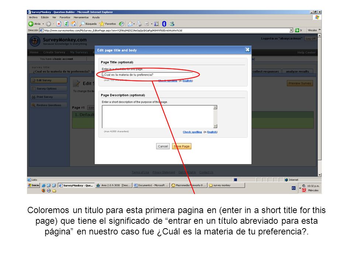
Task: Click browser page scrollbar down arrow
Action: coord(319,174)
